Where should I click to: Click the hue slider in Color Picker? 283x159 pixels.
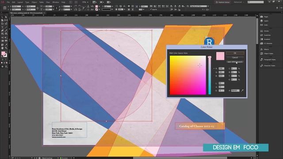coord(210,75)
